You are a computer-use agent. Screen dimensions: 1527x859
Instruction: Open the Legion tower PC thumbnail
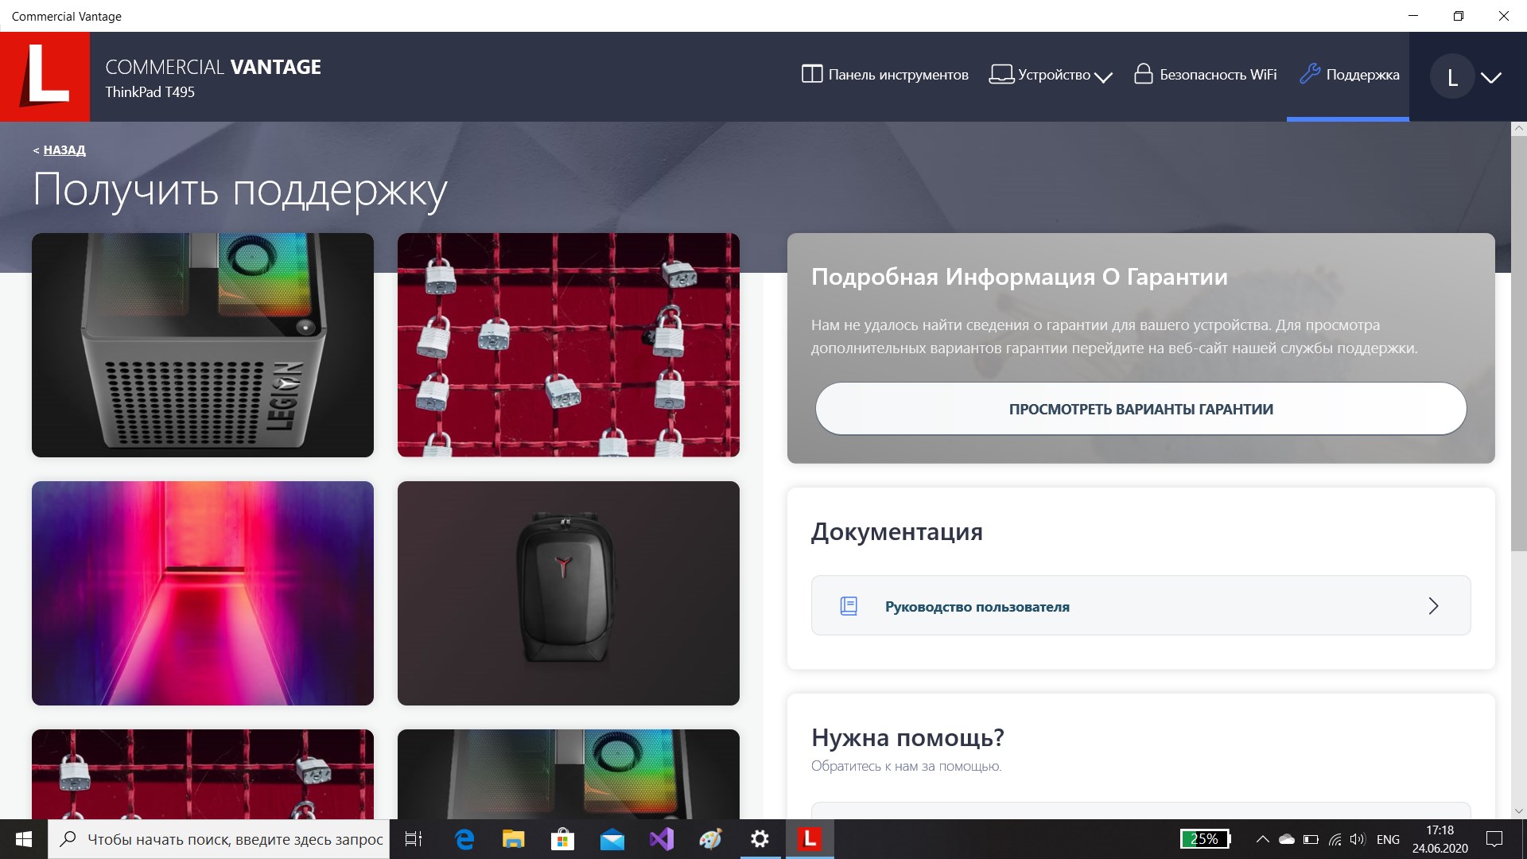click(x=203, y=345)
